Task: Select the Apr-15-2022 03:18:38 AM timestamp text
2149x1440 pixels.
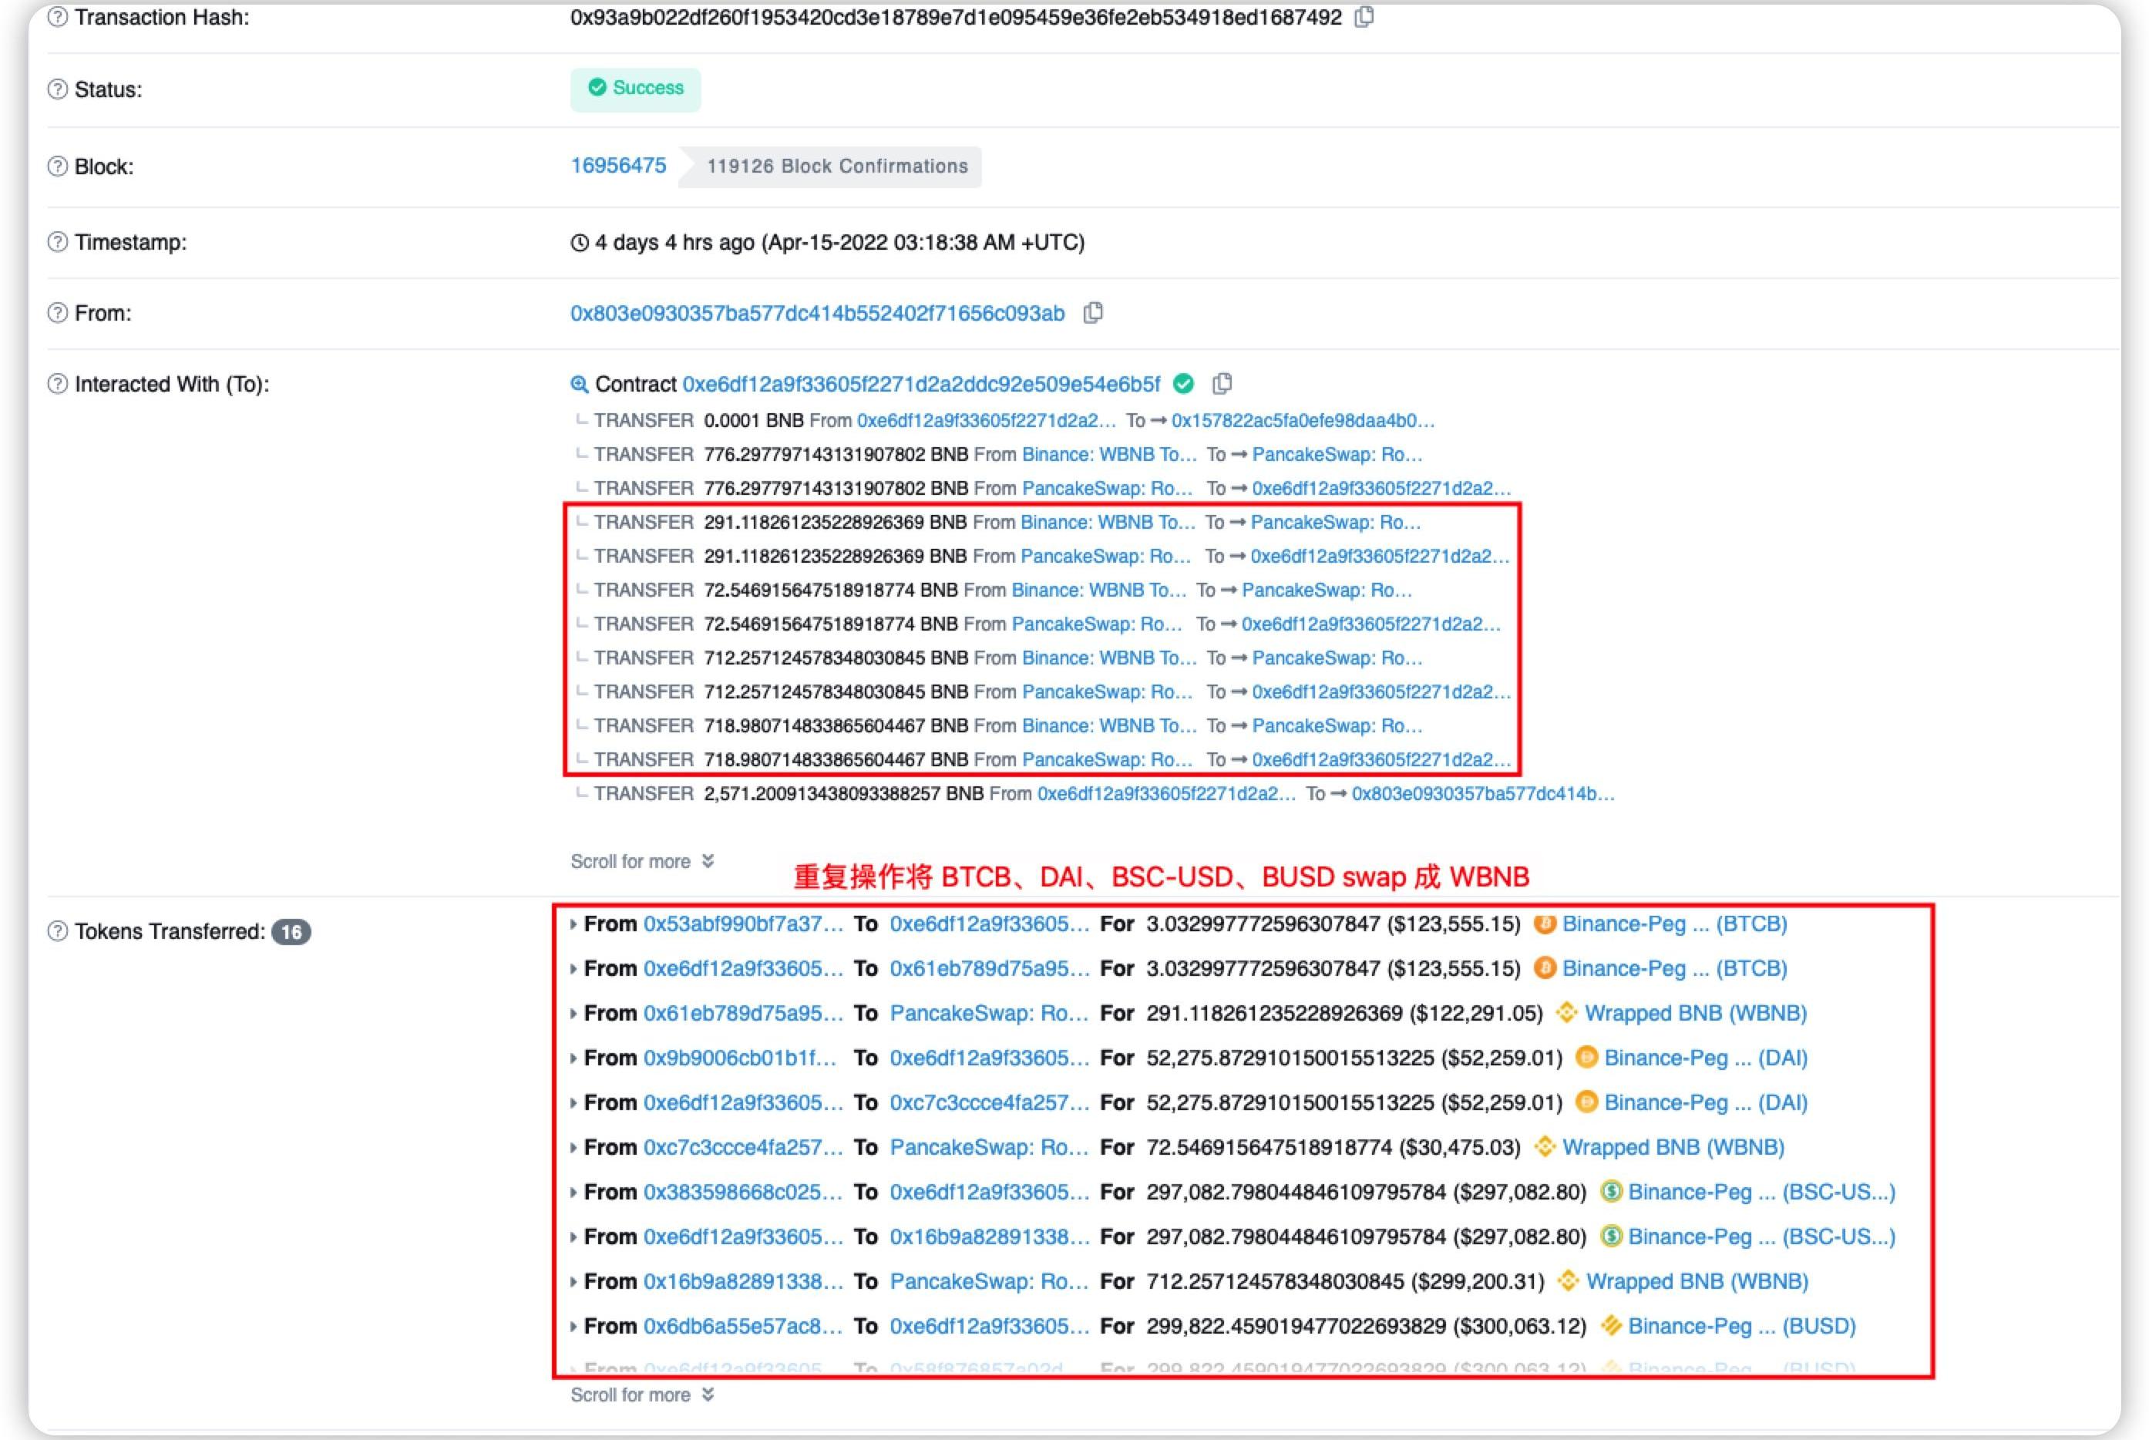Action: point(923,243)
